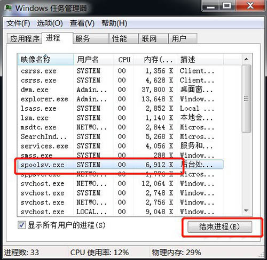Sort by CPU column header
The width and height of the screenshot is (267, 260).
point(124,60)
